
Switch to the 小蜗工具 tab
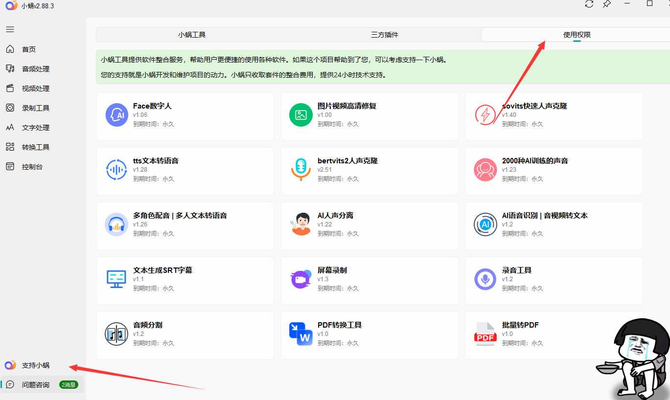tap(192, 35)
